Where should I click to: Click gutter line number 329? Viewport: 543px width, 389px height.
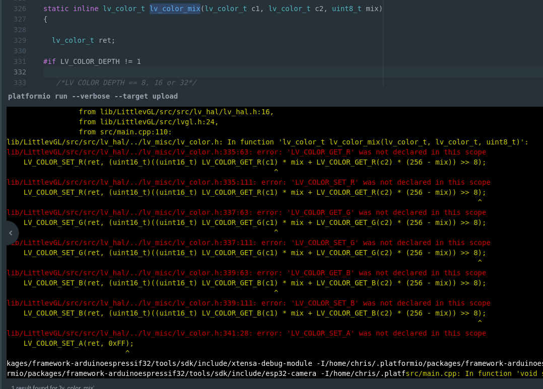[x=20, y=40]
